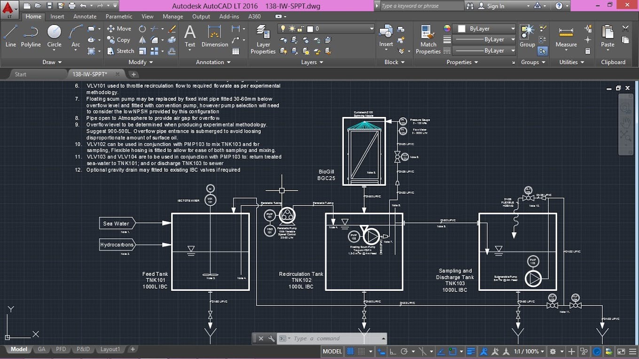Click the Group objects icon
The width and height of the screenshot is (639, 359).
click(x=527, y=35)
